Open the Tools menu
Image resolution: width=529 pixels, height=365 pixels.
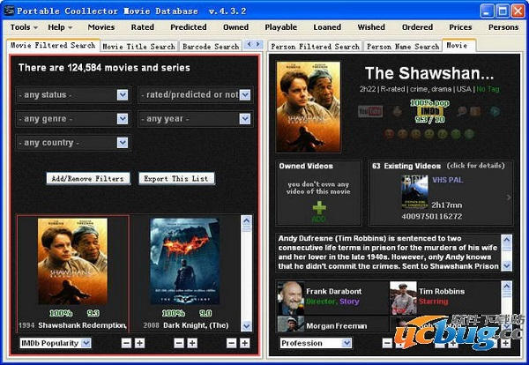pos(23,27)
